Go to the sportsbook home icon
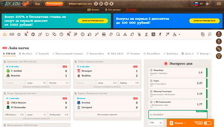This screenshot has width=224, height=127. (x=5, y=34)
